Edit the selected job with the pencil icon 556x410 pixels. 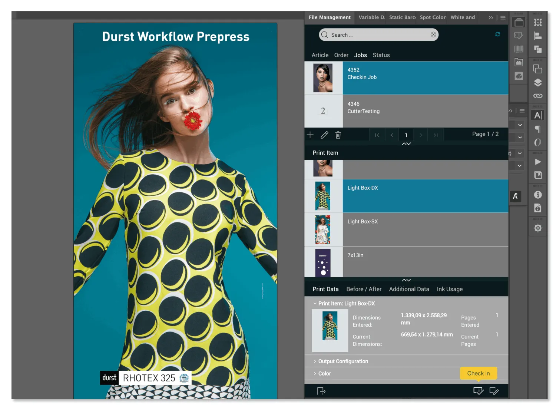[324, 135]
